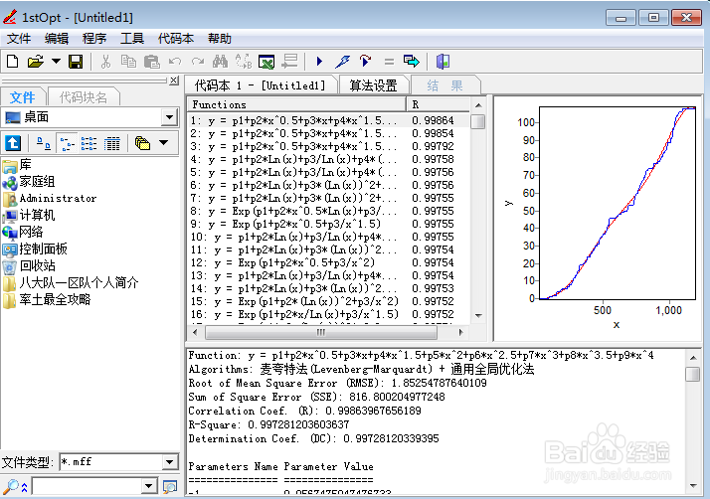Expand the 文件类型 *.mff dropdown
Screen dimensions: 710x499
point(169,462)
